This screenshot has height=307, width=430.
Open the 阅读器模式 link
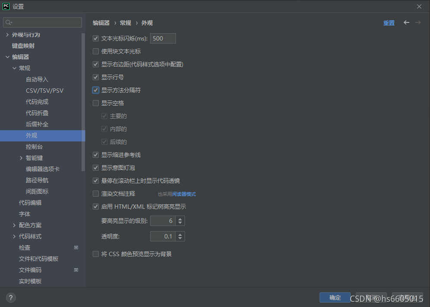tap(184, 194)
